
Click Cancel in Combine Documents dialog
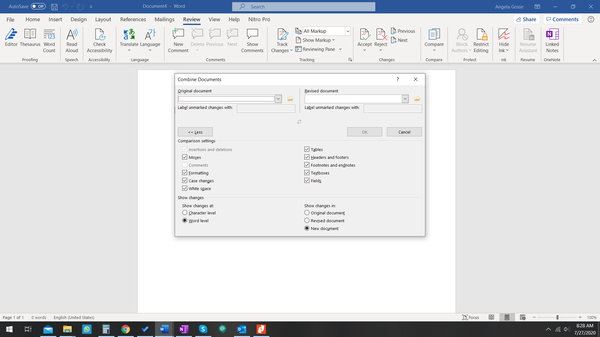click(404, 132)
